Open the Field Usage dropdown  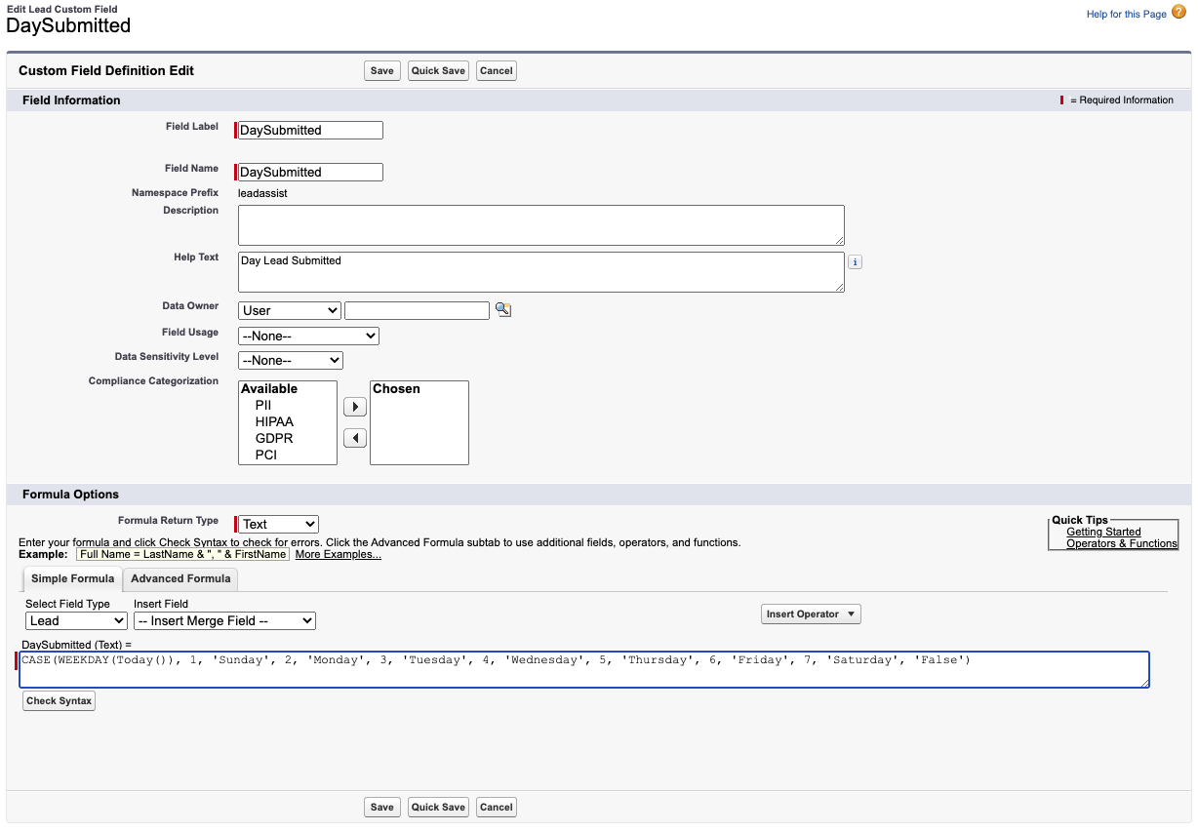[x=308, y=336]
